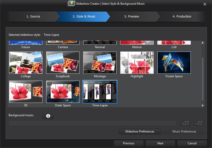Choose the Montage style thumbnail

pyautogui.click(x=100, y=63)
